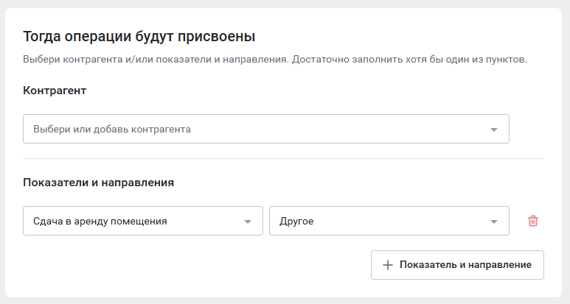This screenshot has width=570, height=304.
Task: Click the empty middle of the counterparty field
Action: pos(327,129)
